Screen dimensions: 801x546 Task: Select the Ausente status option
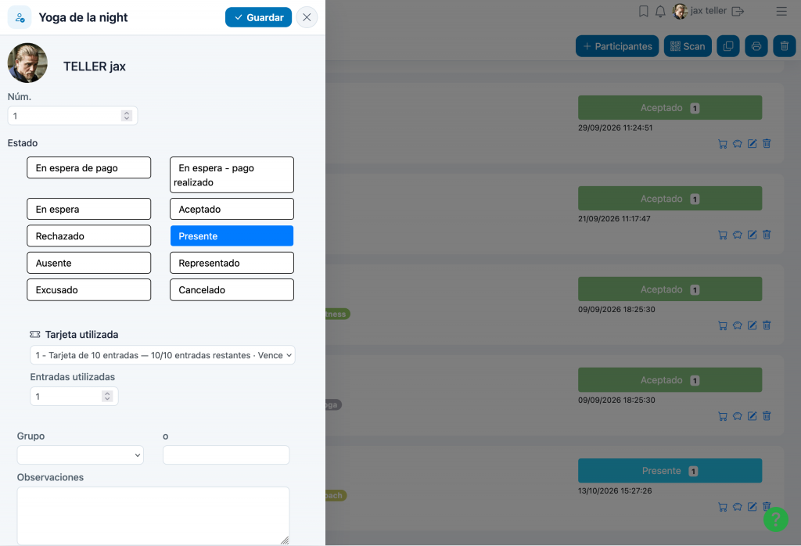[89, 263]
